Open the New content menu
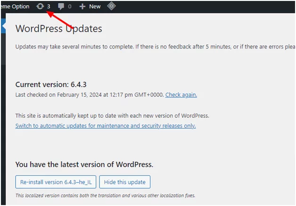The width and height of the screenshot is (296, 206). [95, 7]
